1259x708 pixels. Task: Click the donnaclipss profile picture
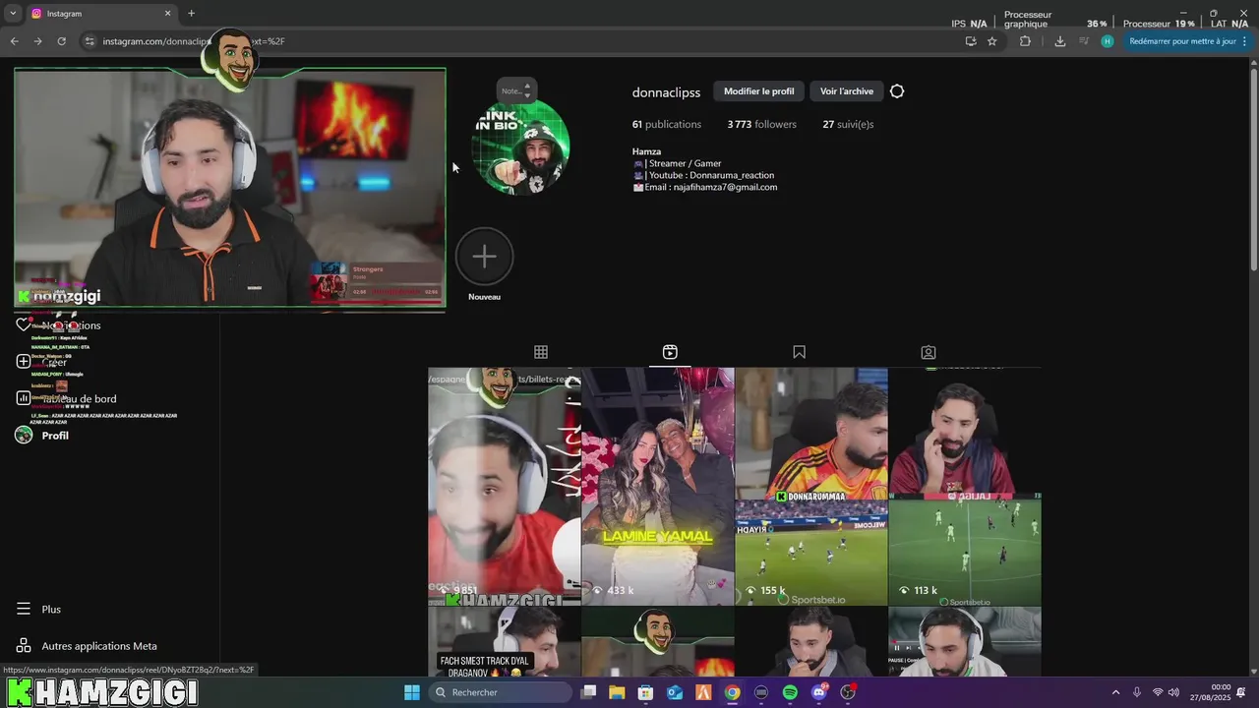(520, 147)
